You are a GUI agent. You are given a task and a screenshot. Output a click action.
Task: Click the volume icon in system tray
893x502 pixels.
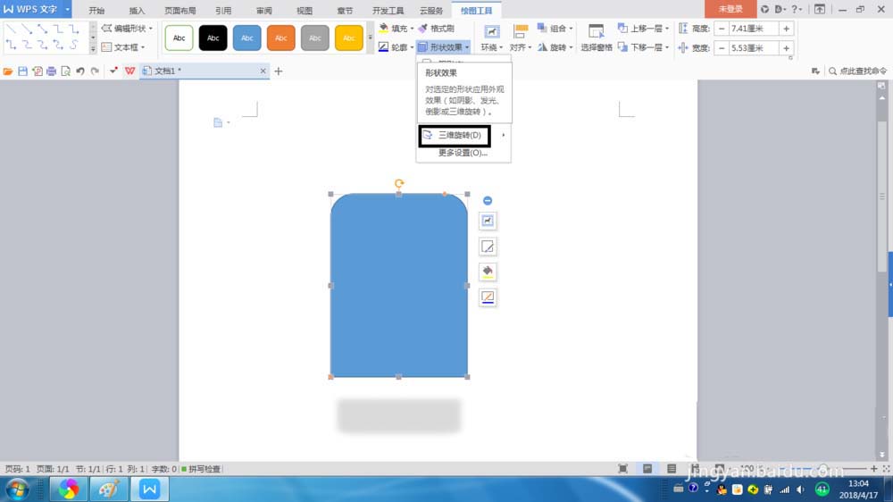801,489
